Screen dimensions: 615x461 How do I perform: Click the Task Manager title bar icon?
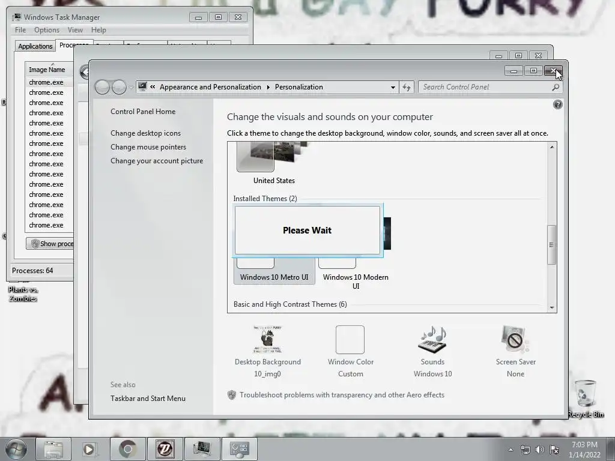coord(16,17)
